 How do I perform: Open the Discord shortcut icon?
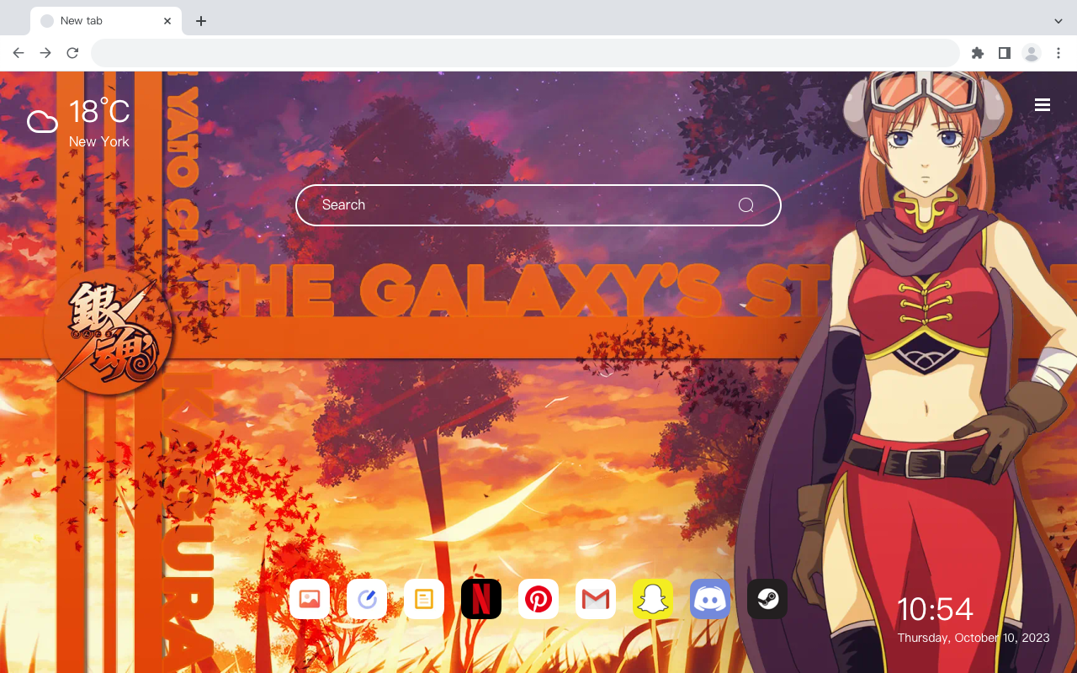pos(710,599)
